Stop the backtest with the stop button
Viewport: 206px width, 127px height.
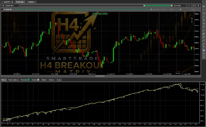coord(194,5)
